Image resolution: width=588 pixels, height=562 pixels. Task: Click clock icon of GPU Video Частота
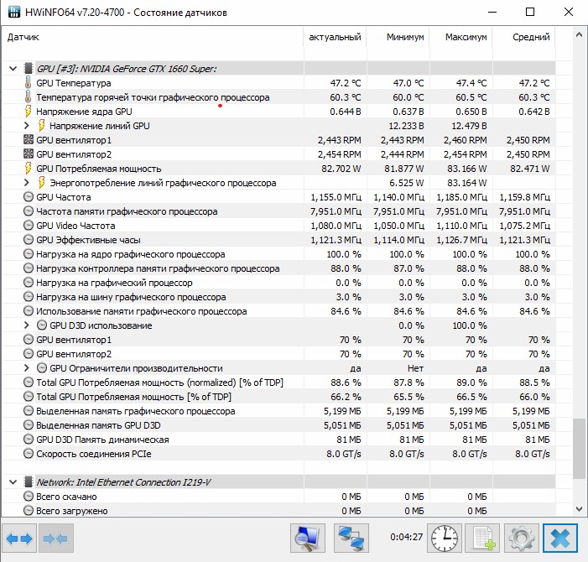tap(29, 226)
